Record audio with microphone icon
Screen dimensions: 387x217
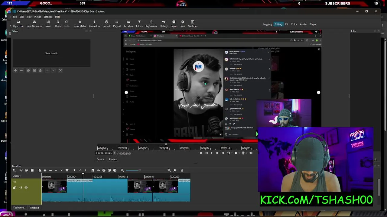click(182, 170)
